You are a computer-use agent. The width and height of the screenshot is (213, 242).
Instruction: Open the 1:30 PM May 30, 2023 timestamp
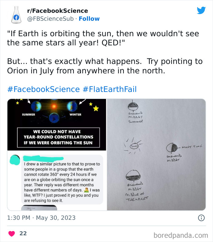tap(41, 218)
